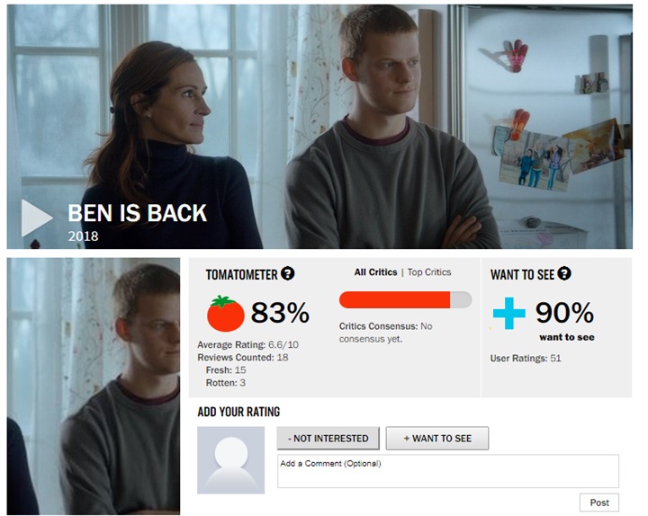Image resolution: width=648 pixels, height=516 pixels.
Task: Mark movie as Not Interested
Action: point(328,439)
